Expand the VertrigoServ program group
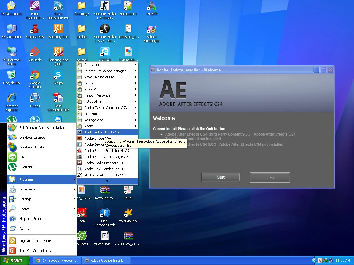Screen dimensions: 354x265 point(107,120)
